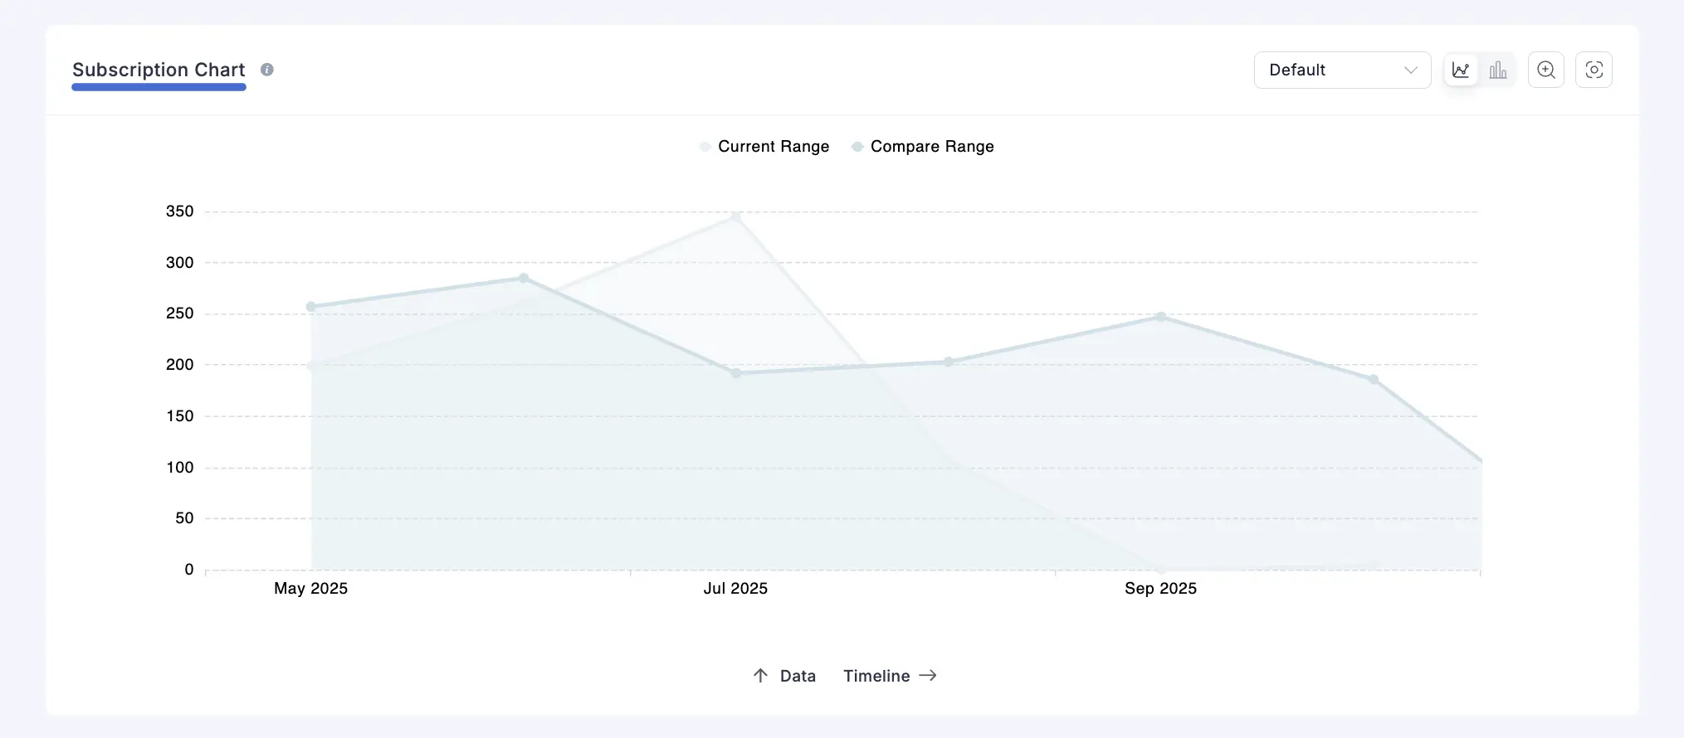Image resolution: width=1684 pixels, height=738 pixels.
Task: Click the Current Range legend color marker
Action: coord(705,147)
